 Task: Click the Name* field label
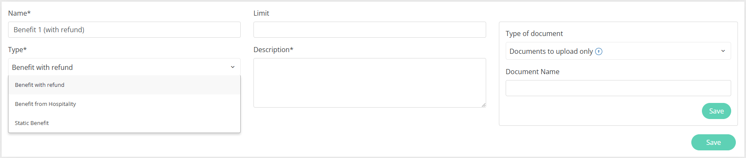pyautogui.click(x=19, y=13)
